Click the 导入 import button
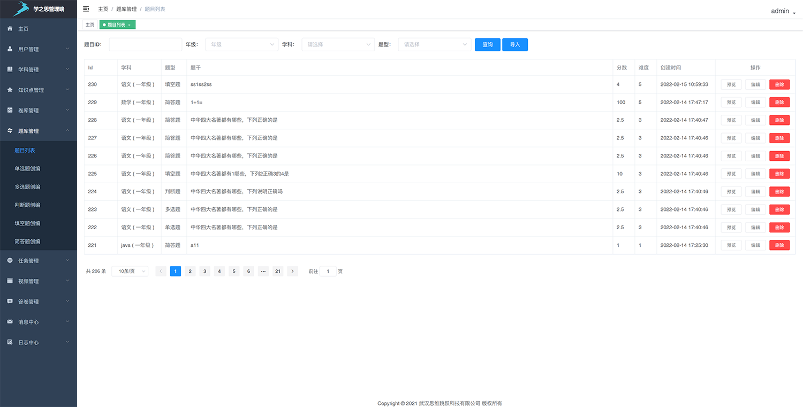Screen dimensions: 803x407 coord(514,44)
